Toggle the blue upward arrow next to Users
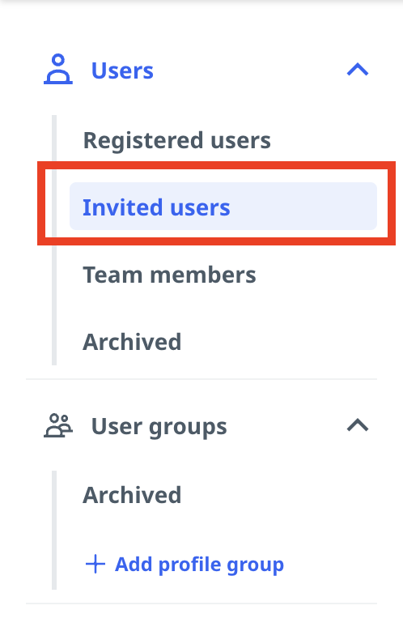Image resolution: width=403 pixels, height=627 pixels. 358,70
